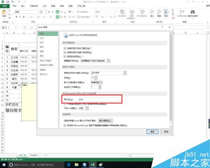
Task: Toggle 'Tell me if Excel isn't default program' checkbox
Action: (x=65, y=125)
